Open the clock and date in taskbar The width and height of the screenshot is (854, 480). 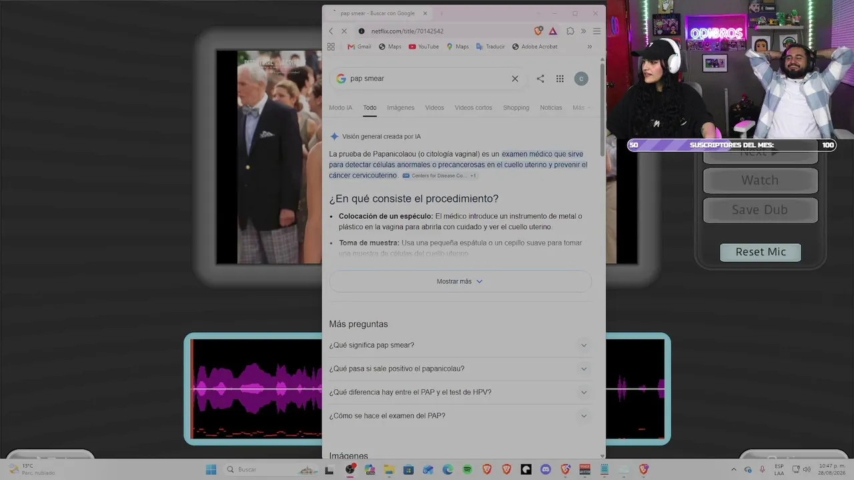pos(833,469)
